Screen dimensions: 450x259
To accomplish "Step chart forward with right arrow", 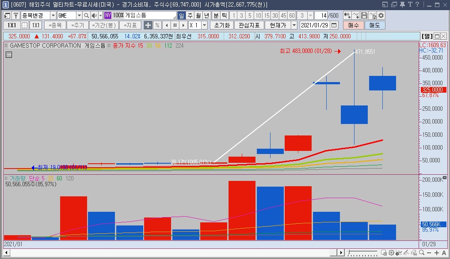I will (x=183, y=25).
